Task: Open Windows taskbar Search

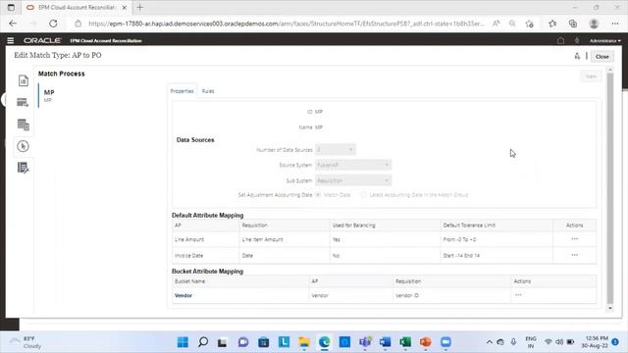Action: coord(203,342)
